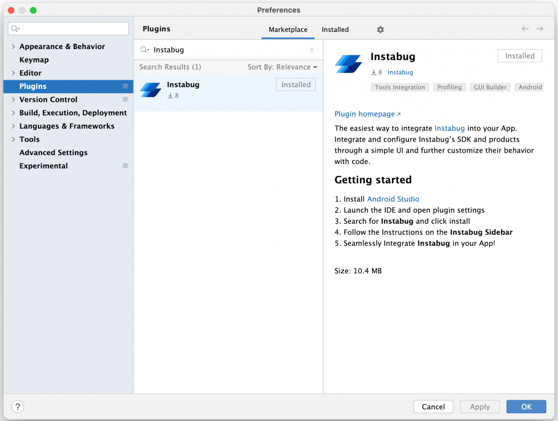Click the large Instabug logo in details

tap(348, 64)
